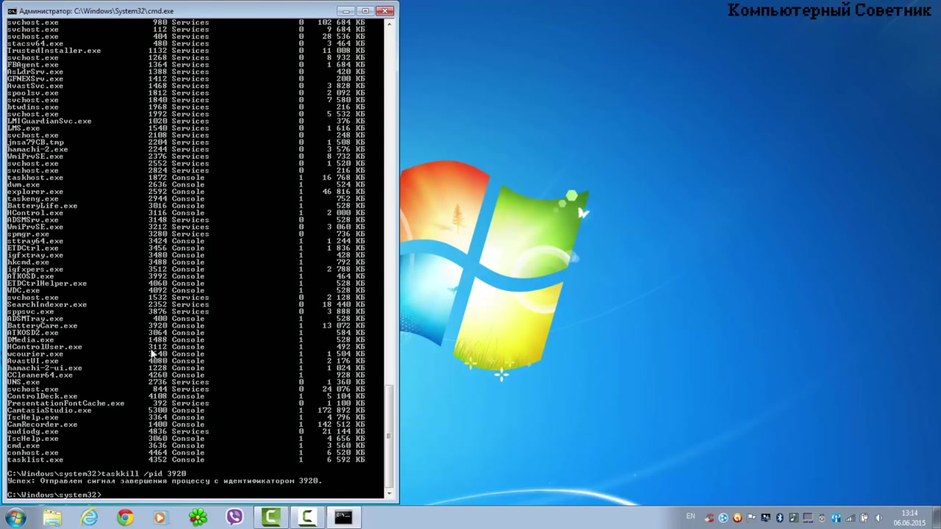The image size is (941, 529).
Task: Click the "BatteryLife.exe" process name
Action: coord(42,206)
